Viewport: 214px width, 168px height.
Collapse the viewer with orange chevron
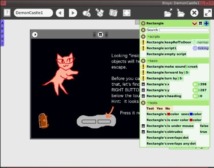[195, 24]
